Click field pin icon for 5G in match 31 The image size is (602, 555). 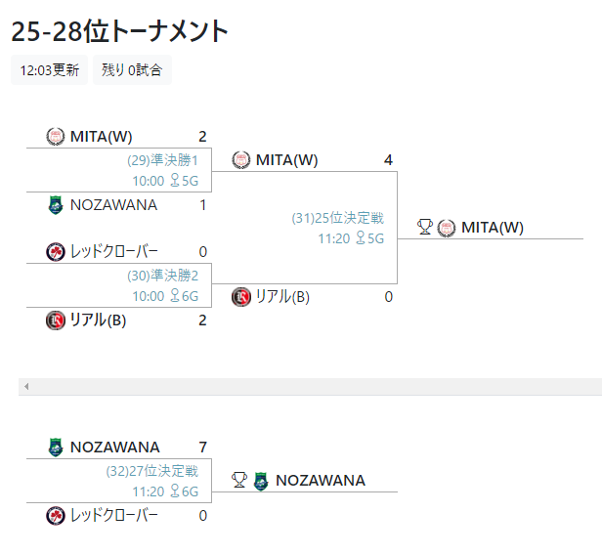[361, 237]
